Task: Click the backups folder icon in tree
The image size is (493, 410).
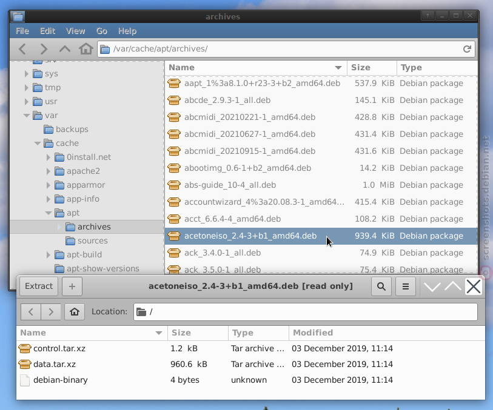Action: click(x=49, y=130)
